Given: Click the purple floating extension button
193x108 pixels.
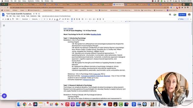Looking at the screenshot, I should pos(4,96).
